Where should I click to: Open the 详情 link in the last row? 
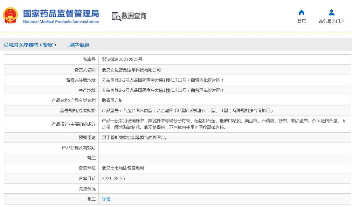coord(106,199)
